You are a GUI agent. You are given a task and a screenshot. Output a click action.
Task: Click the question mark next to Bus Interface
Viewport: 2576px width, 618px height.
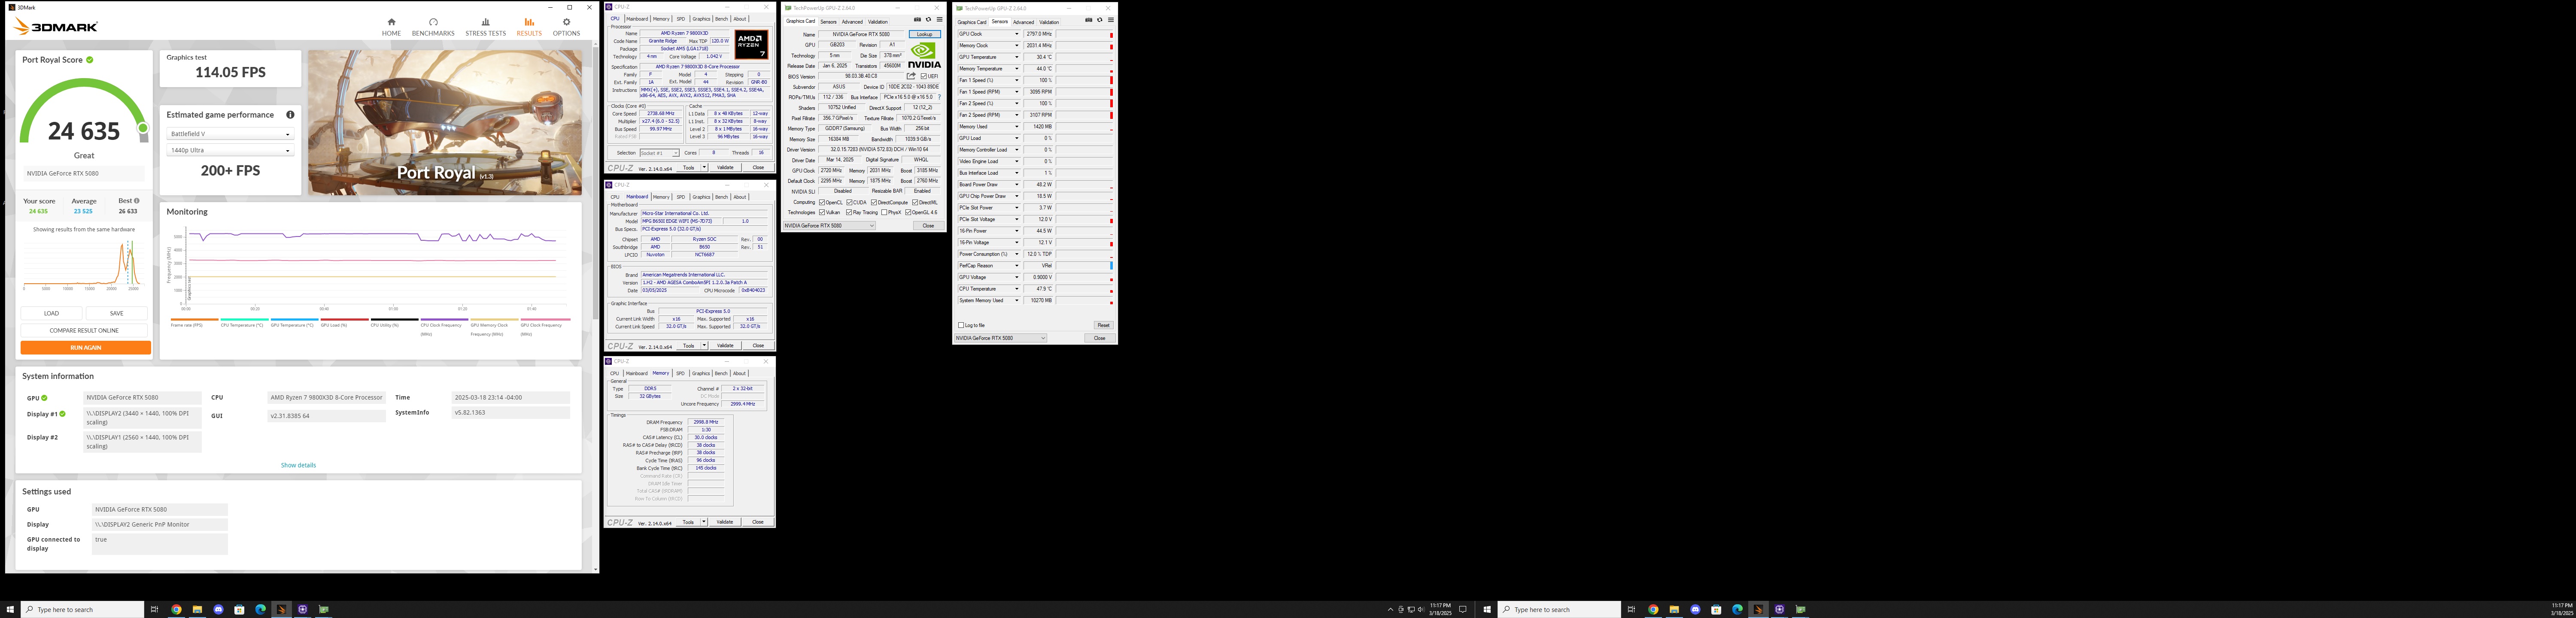tap(939, 97)
